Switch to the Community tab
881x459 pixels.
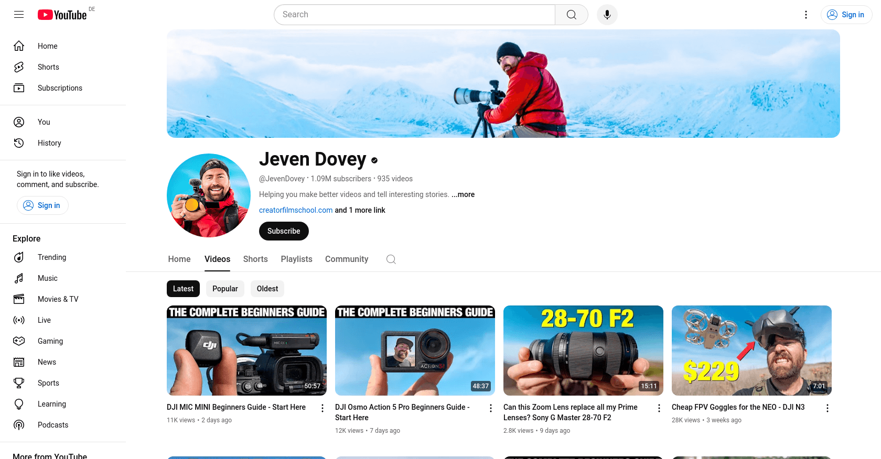pos(346,259)
